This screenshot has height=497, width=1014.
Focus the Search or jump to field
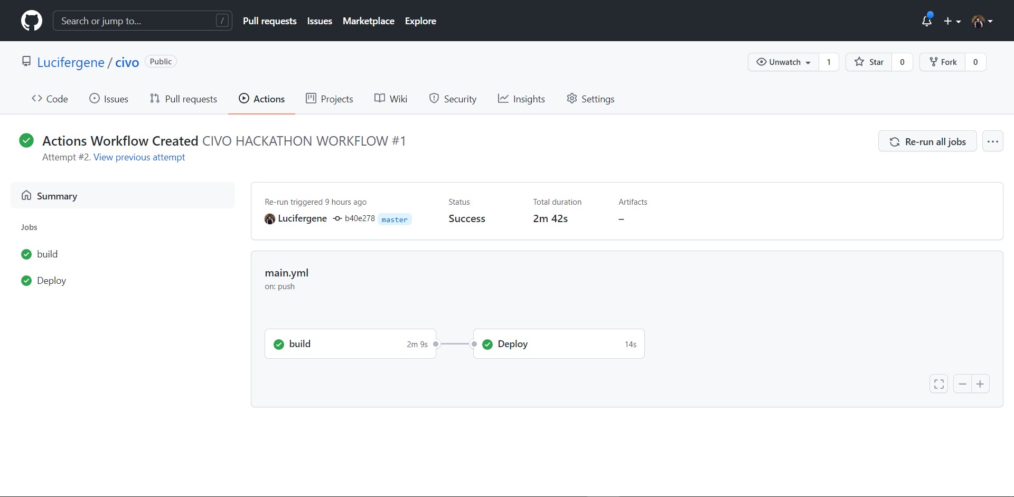(143, 21)
